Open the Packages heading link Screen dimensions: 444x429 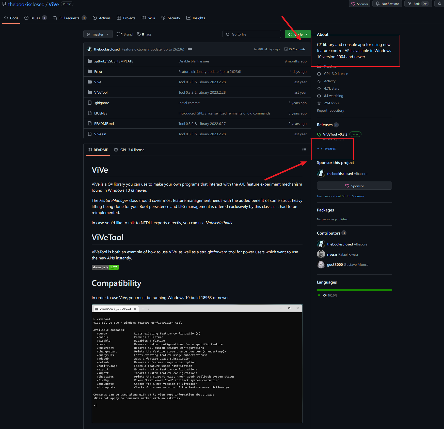[325, 210]
